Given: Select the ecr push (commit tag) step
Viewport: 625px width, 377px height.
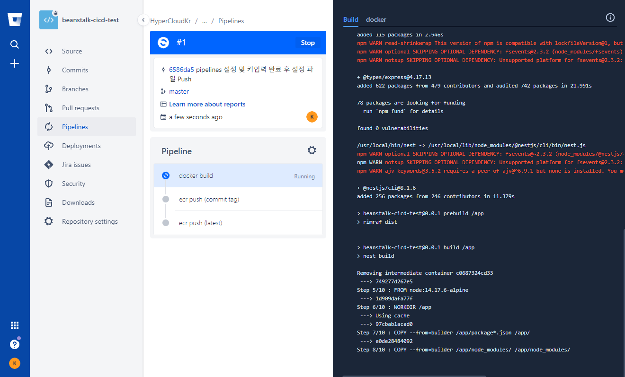Looking at the screenshot, I should [x=238, y=199].
